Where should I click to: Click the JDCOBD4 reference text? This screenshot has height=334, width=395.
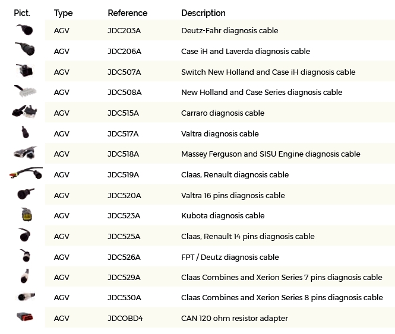tap(125, 318)
